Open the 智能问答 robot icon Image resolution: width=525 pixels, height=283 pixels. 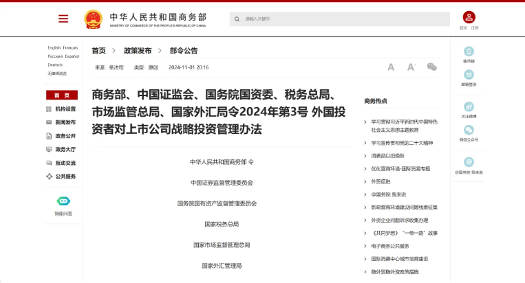tap(63, 201)
